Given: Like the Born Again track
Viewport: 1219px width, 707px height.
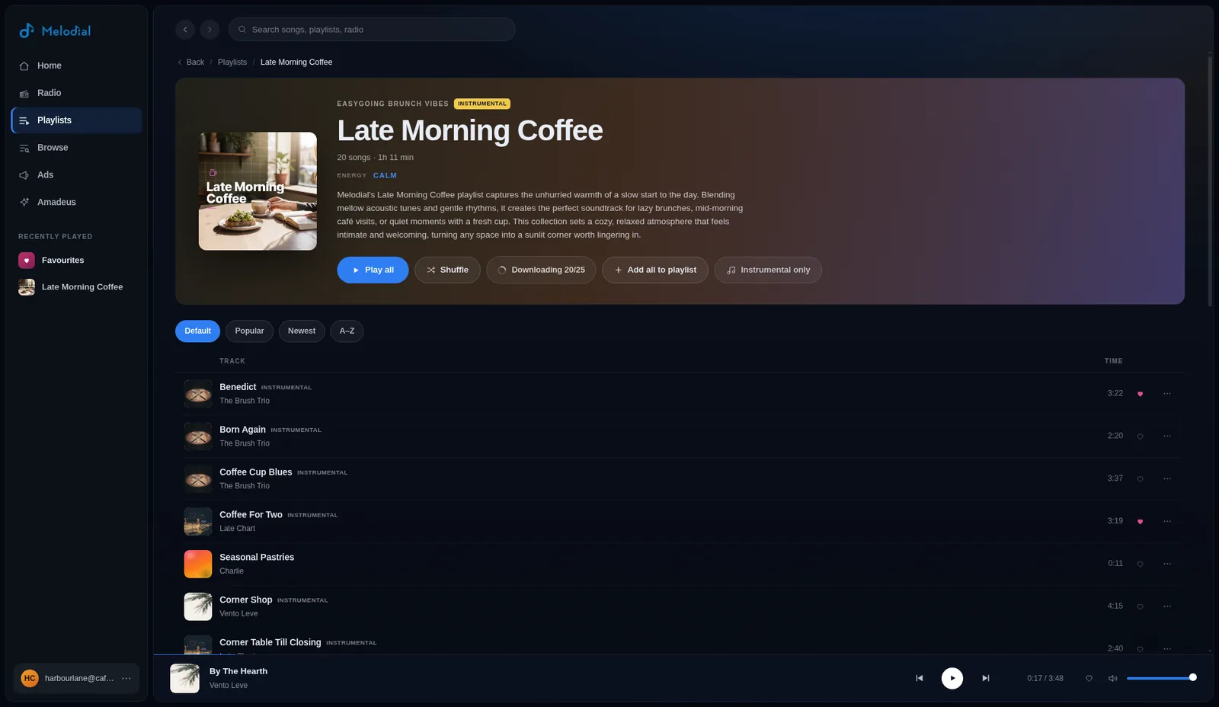Looking at the screenshot, I should (x=1140, y=437).
